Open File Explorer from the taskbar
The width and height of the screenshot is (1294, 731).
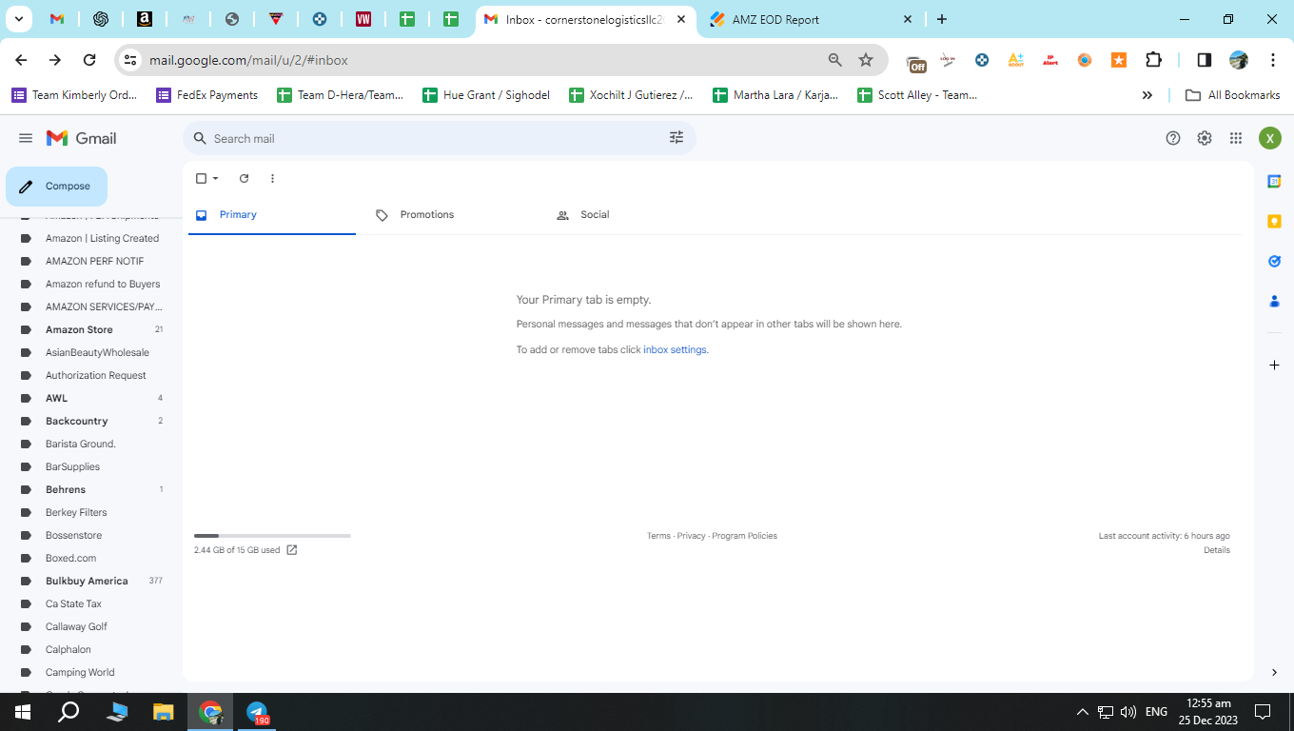tap(164, 712)
